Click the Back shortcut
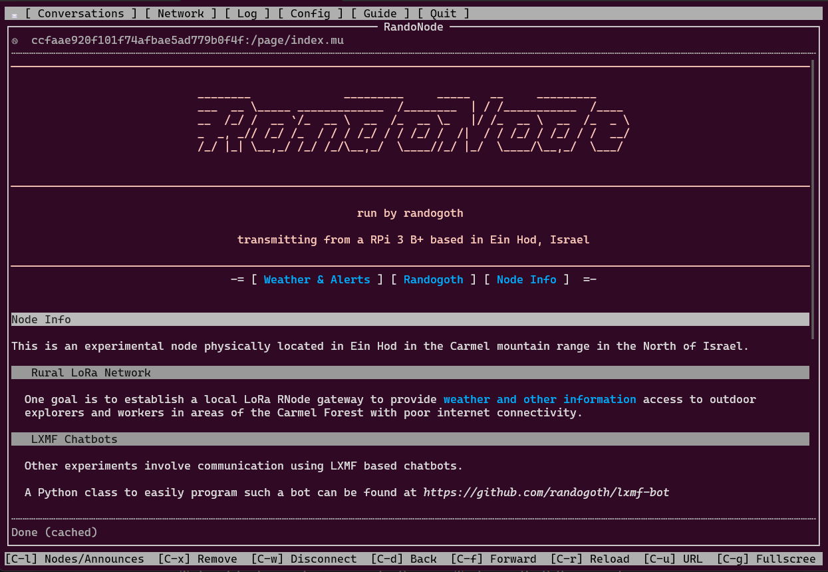 pyautogui.click(x=404, y=559)
